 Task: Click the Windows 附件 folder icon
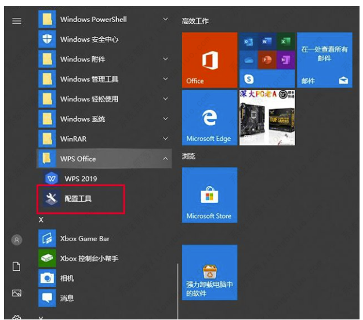tap(47, 59)
